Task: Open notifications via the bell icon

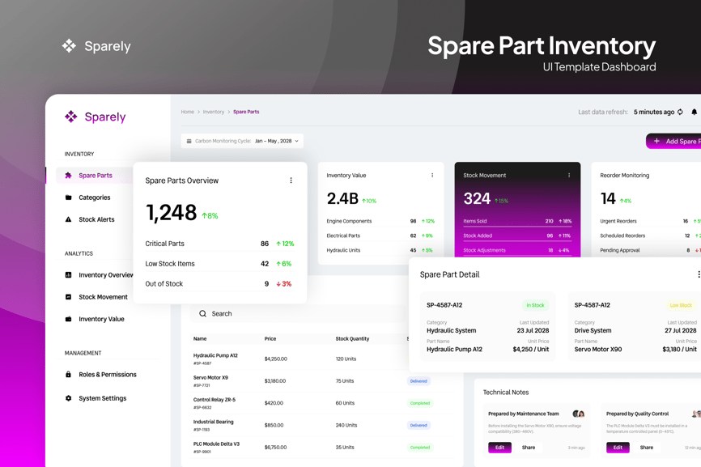Action: pos(694,113)
